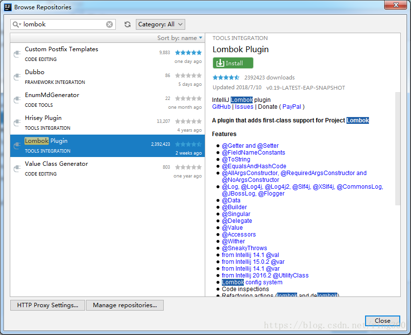Open the @ToString link
Image resolution: width=411 pixels, height=335 pixels.
[236, 159]
